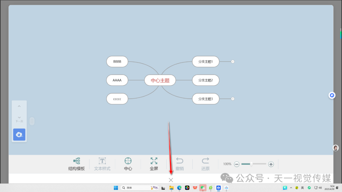Expand the 分支主题3 node with plus circle
Image resolution: width=342 pixels, height=192 pixels.
233,99
